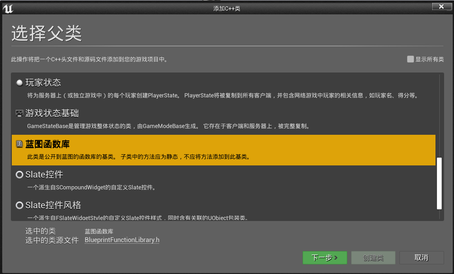Click the 蓝图函数库 class icon
Viewport: 454px width, 274px height.
click(x=19, y=144)
